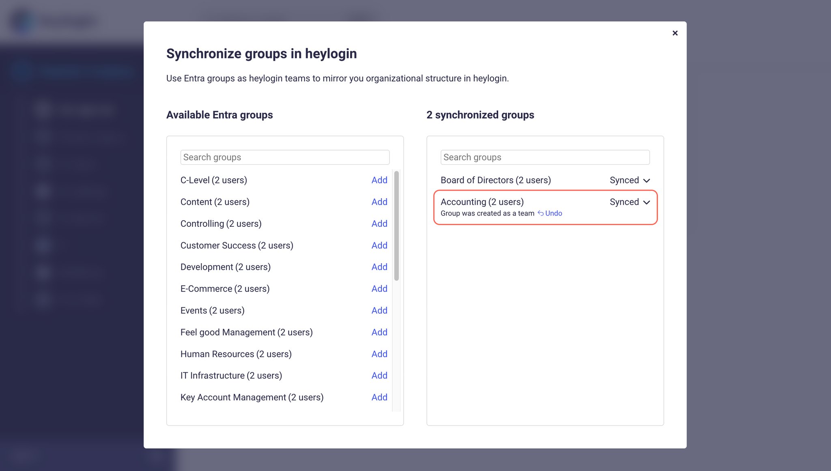Add the Events group

click(x=379, y=310)
